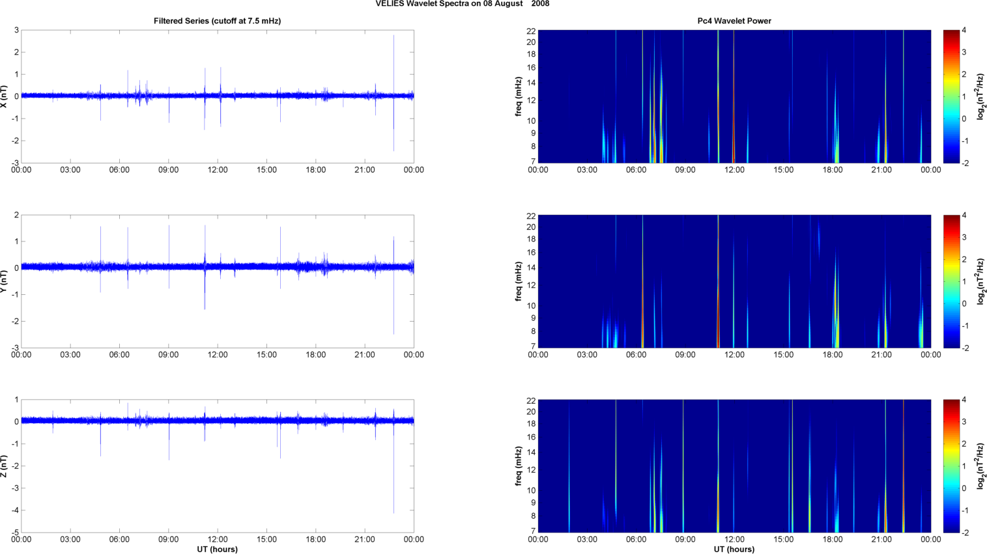Click the "09:00" tick under the middle spectrogram
The width and height of the screenshot is (987, 554).
pos(685,355)
